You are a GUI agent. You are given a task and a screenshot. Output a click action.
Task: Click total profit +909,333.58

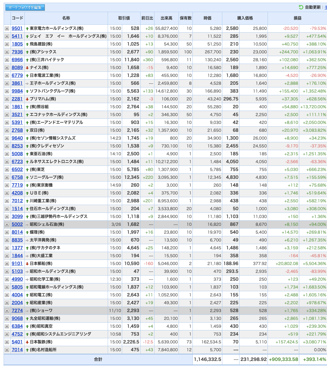(x=283, y=359)
